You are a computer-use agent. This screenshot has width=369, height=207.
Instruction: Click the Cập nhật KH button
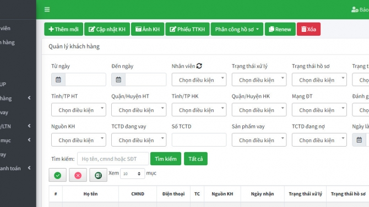pos(107,29)
